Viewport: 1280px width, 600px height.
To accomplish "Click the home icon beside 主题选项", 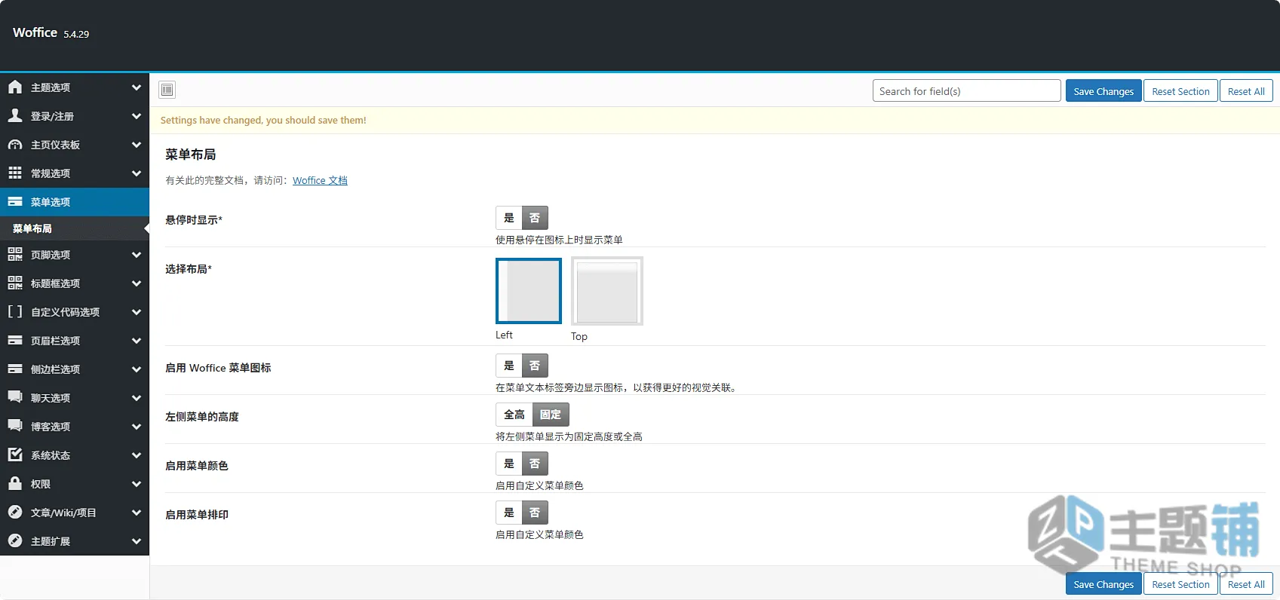I will coord(15,87).
